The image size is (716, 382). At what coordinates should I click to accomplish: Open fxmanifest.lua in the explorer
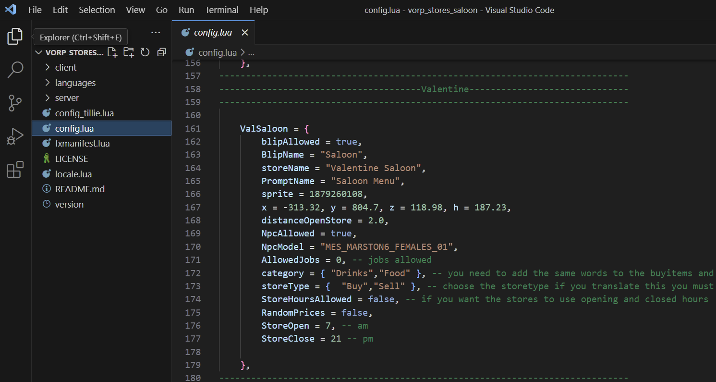101,143
